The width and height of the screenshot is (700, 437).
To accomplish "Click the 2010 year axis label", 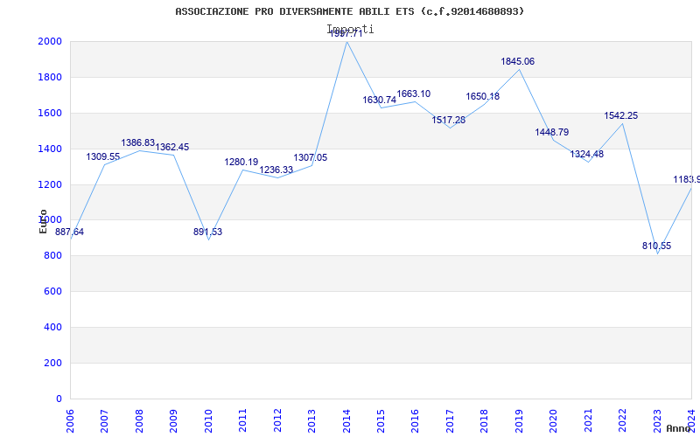I will (208, 421).
